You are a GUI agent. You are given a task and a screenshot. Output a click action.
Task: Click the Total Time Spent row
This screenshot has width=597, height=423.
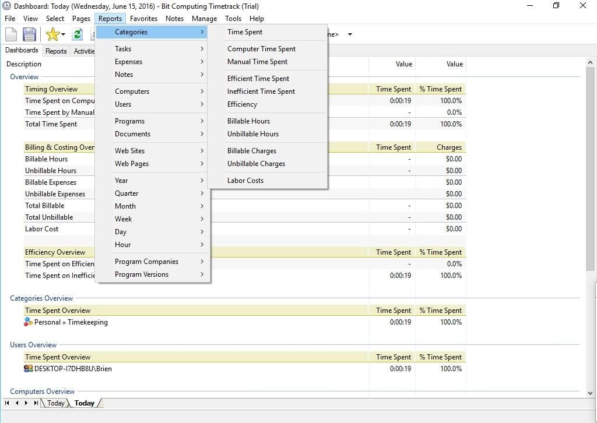click(245, 124)
